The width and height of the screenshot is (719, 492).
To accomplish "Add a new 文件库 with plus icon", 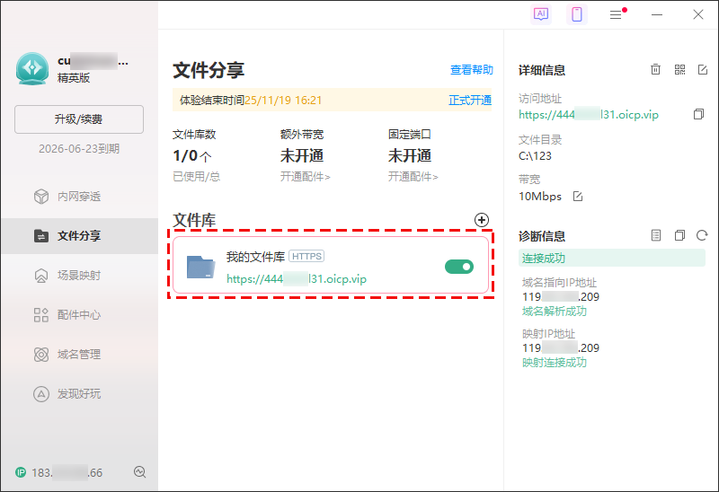I will coord(482,220).
